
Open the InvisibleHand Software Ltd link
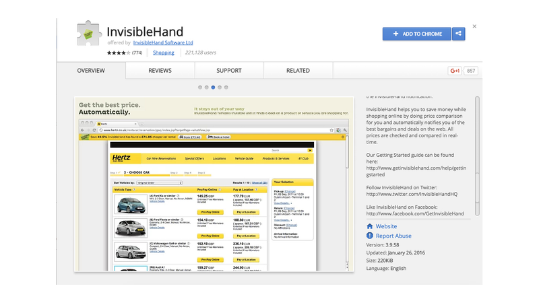pos(163,42)
